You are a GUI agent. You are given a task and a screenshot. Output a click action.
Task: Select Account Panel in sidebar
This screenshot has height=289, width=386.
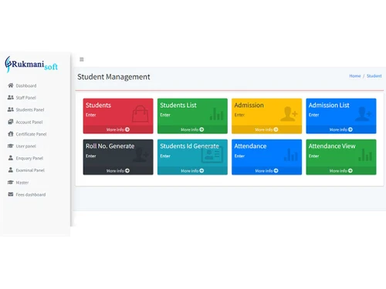[x=29, y=123]
